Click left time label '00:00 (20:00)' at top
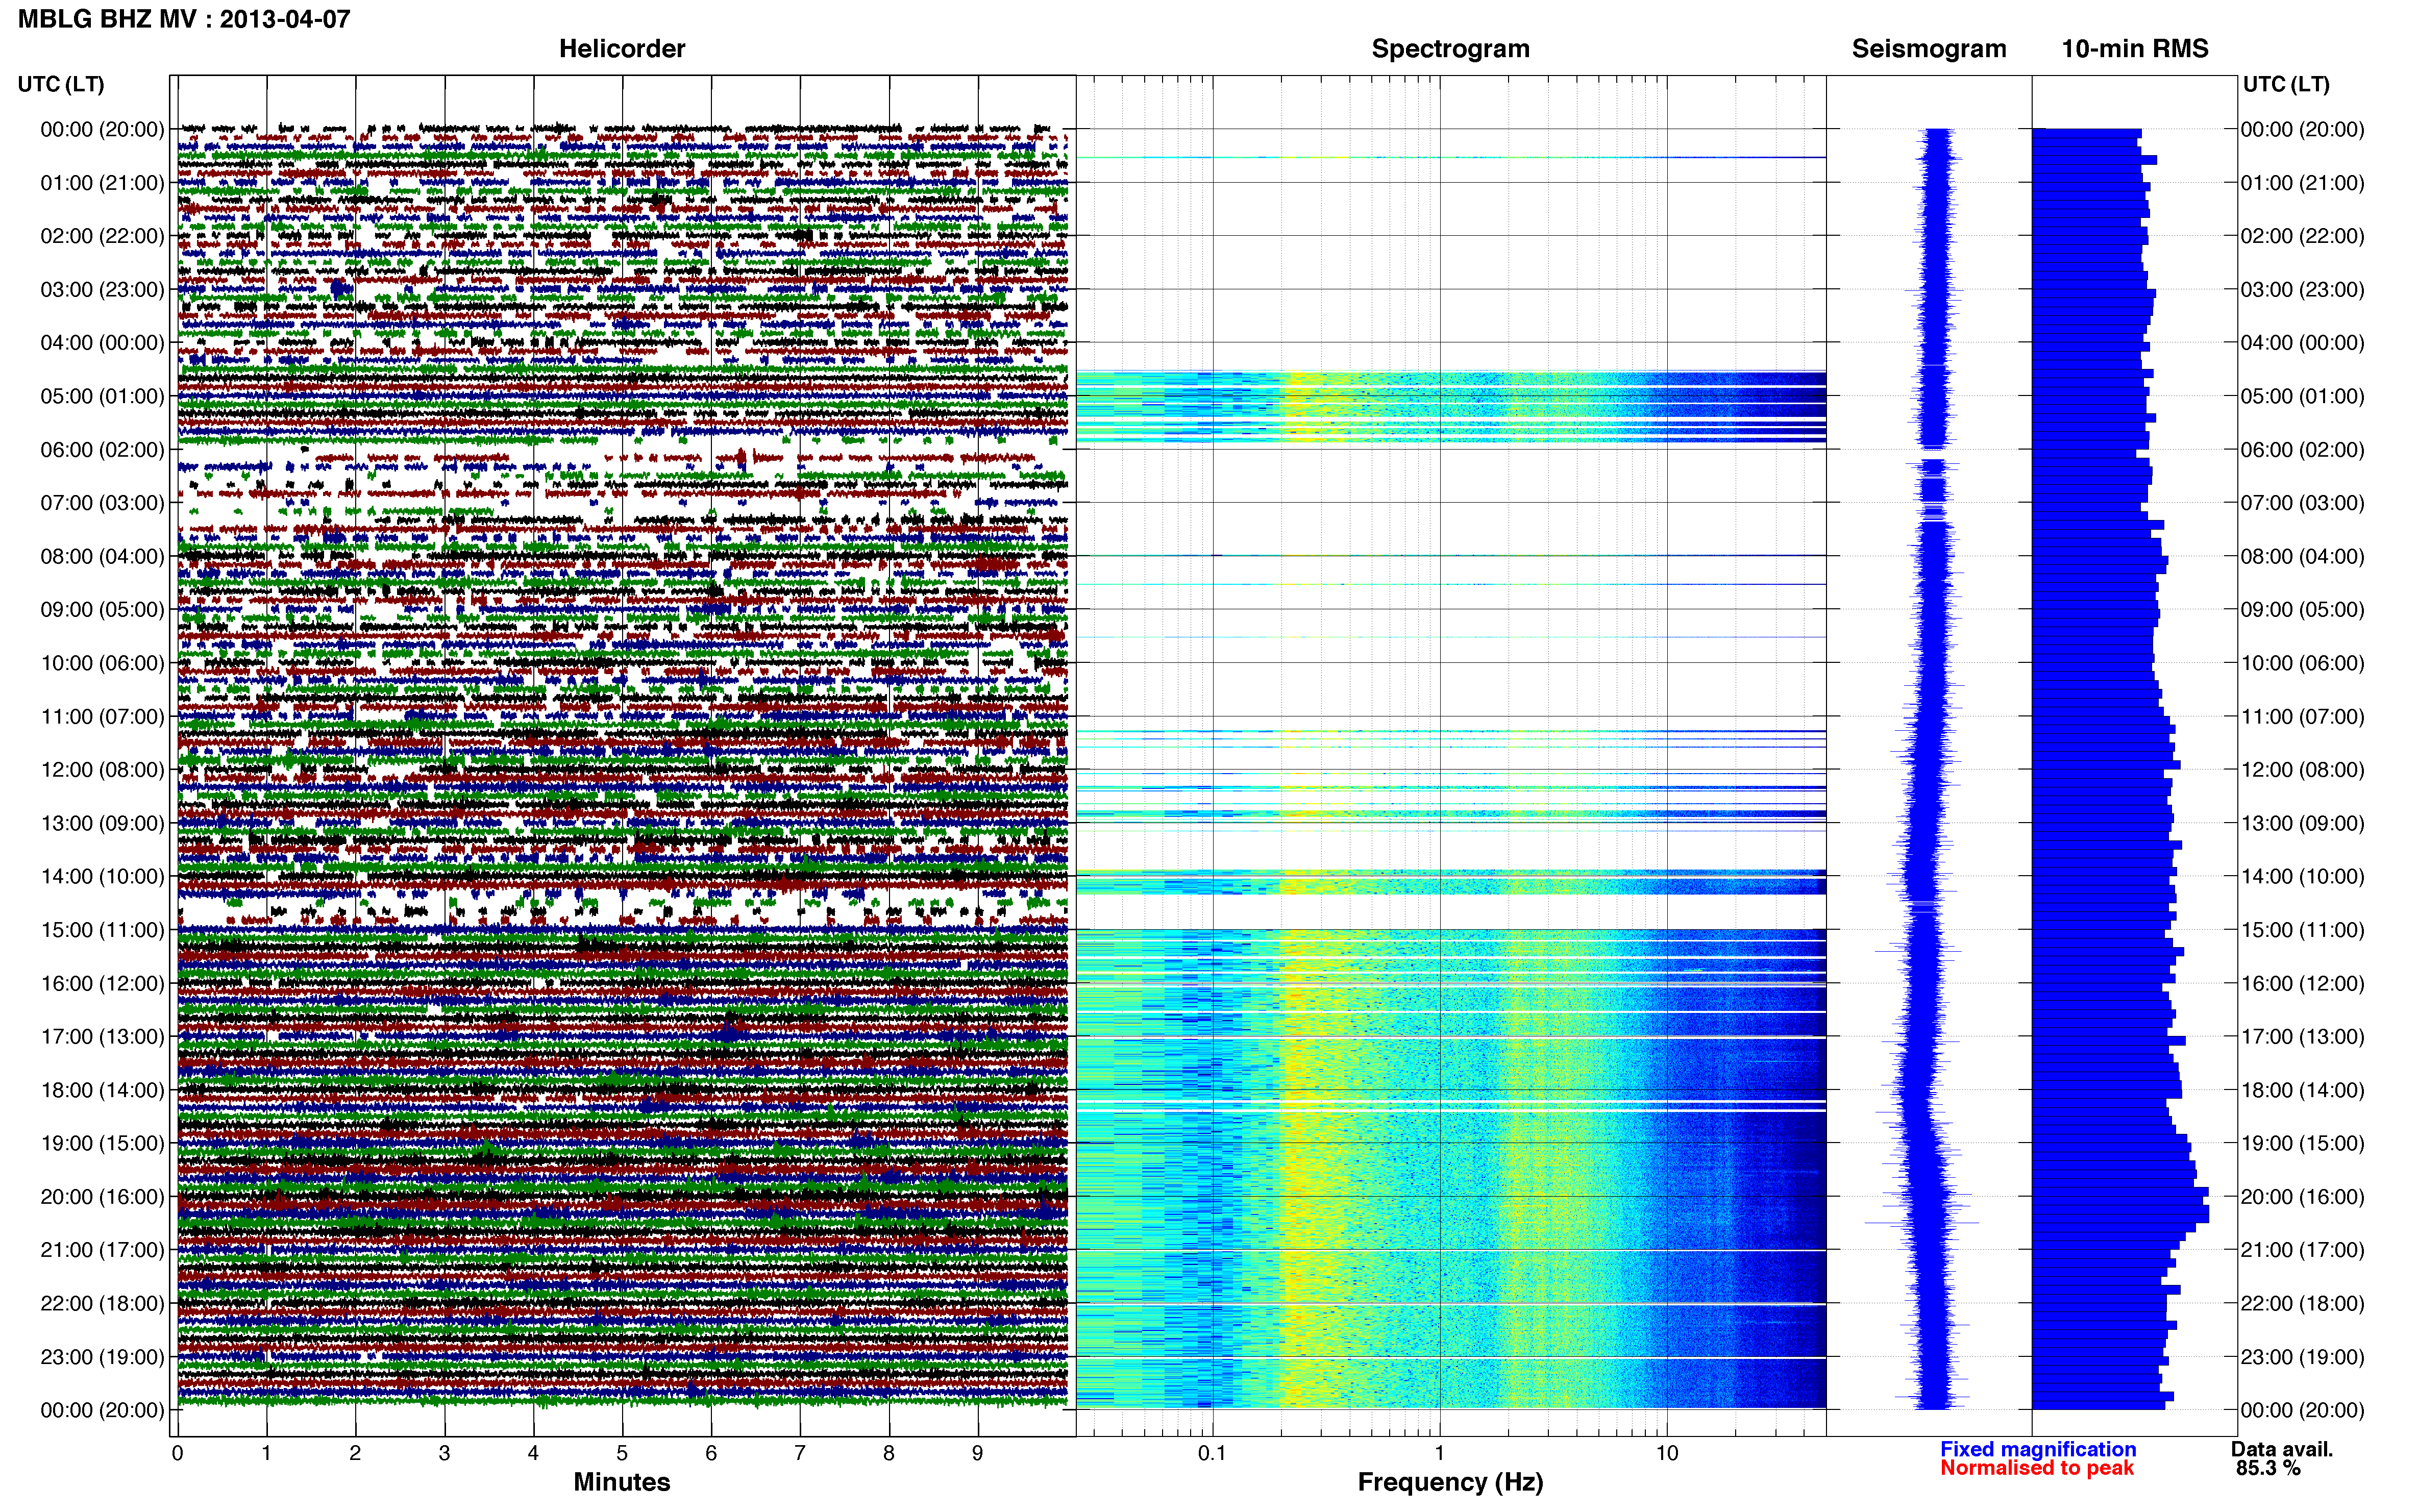This screenshot has height=1512, width=2419. pyautogui.click(x=102, y=129)
